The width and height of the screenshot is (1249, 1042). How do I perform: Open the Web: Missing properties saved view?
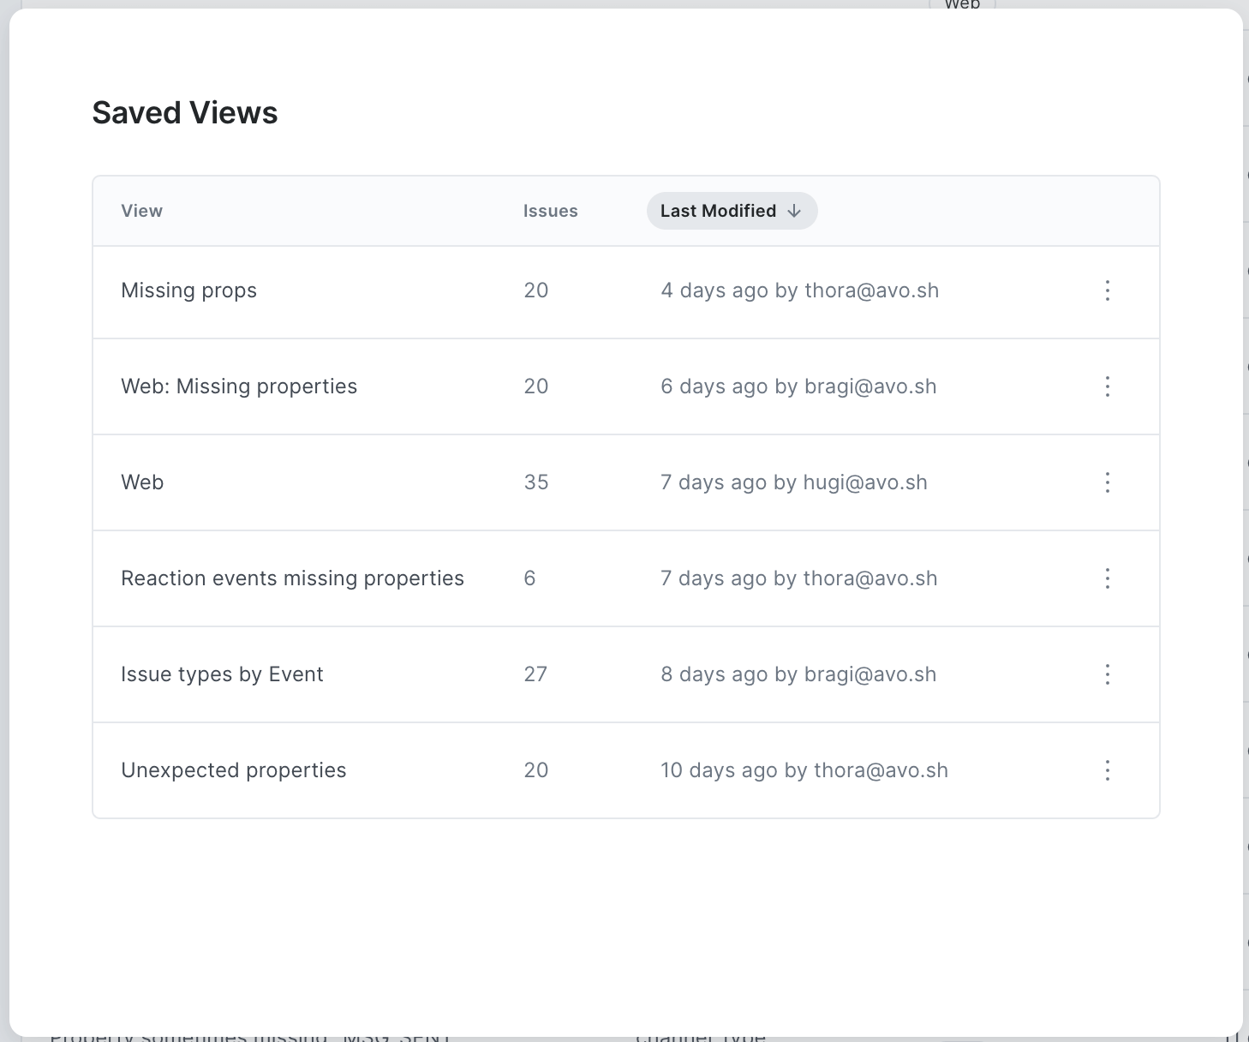click(x=239, y=386)
